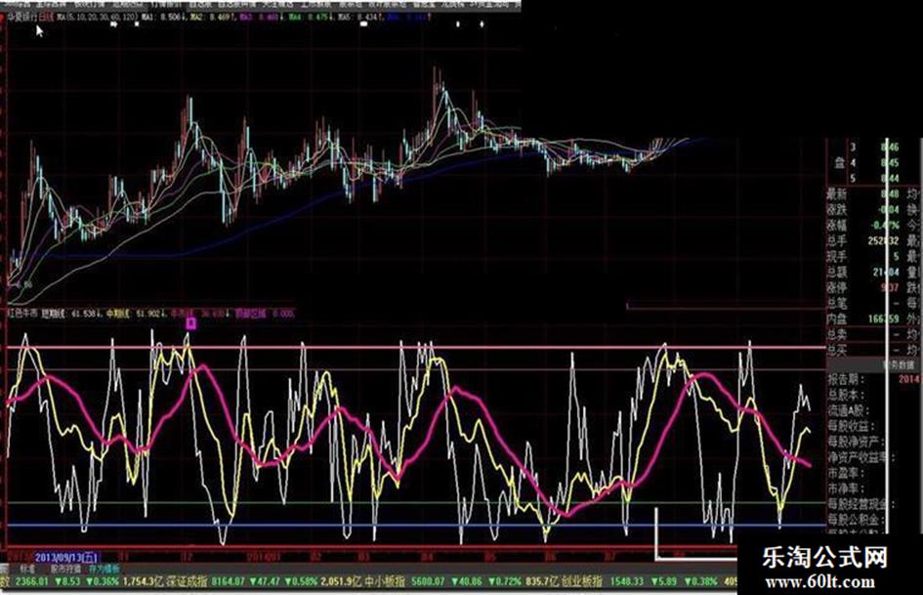Click the 总额 row in quote panel

[863, 272]
